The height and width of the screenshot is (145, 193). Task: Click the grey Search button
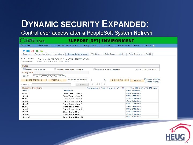coord(82,84)
